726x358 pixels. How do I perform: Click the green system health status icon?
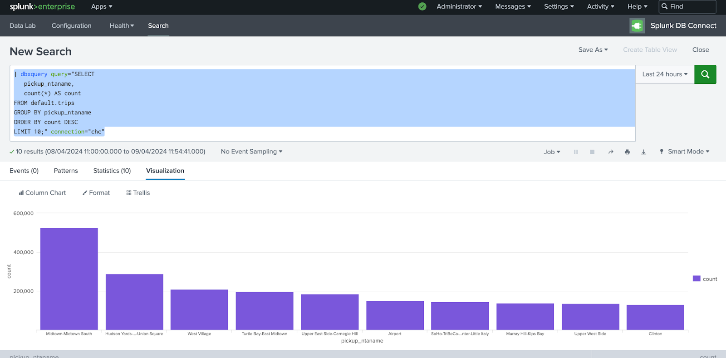click(422, 6)
